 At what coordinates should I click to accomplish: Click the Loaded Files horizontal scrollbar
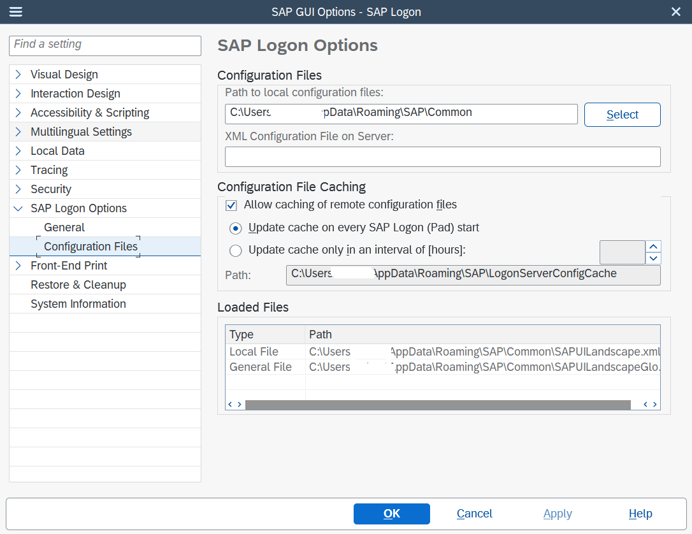pos(438,405)
